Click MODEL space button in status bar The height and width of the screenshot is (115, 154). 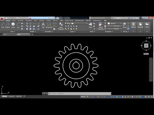[x=83, y=97]
